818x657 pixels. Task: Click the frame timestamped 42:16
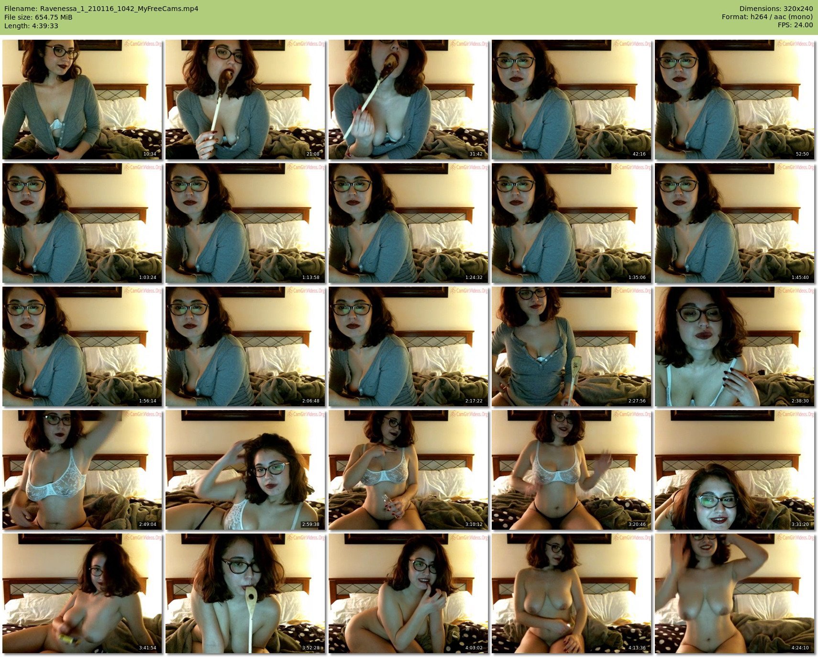(571, 99)
